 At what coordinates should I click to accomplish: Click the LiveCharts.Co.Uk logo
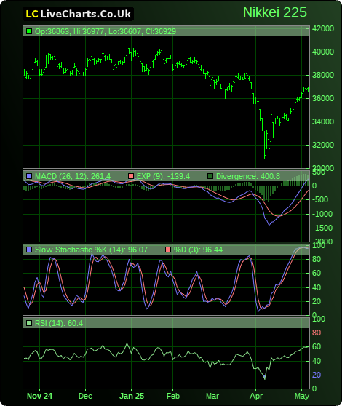[78, 14]
